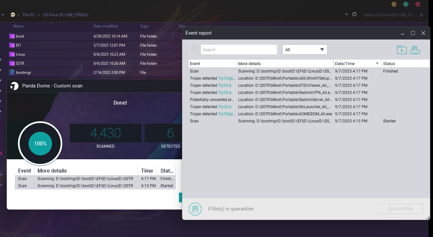Open Trj/CI.A link for RadminVPN row
Viewport: 433px width, 237px height.
225,93
